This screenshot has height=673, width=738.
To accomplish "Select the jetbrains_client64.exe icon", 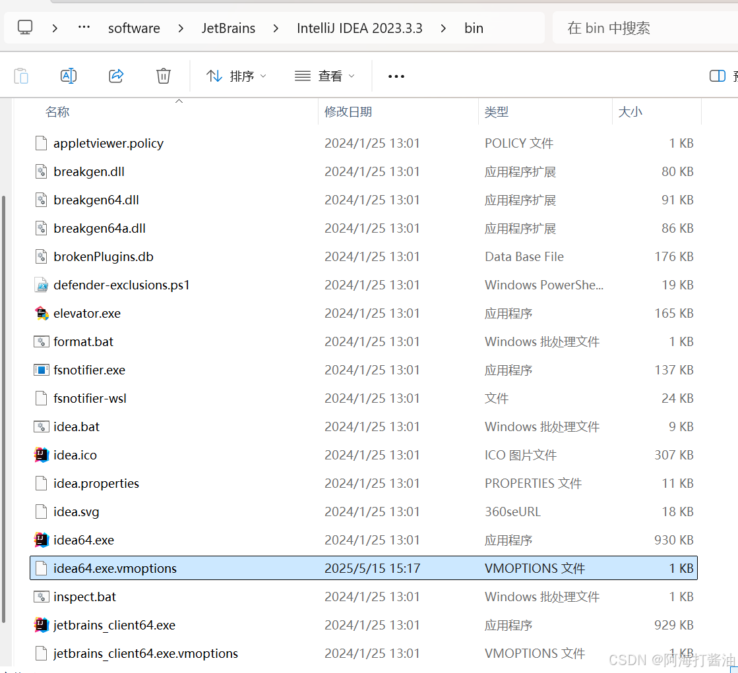I will (x=42, y=625).
